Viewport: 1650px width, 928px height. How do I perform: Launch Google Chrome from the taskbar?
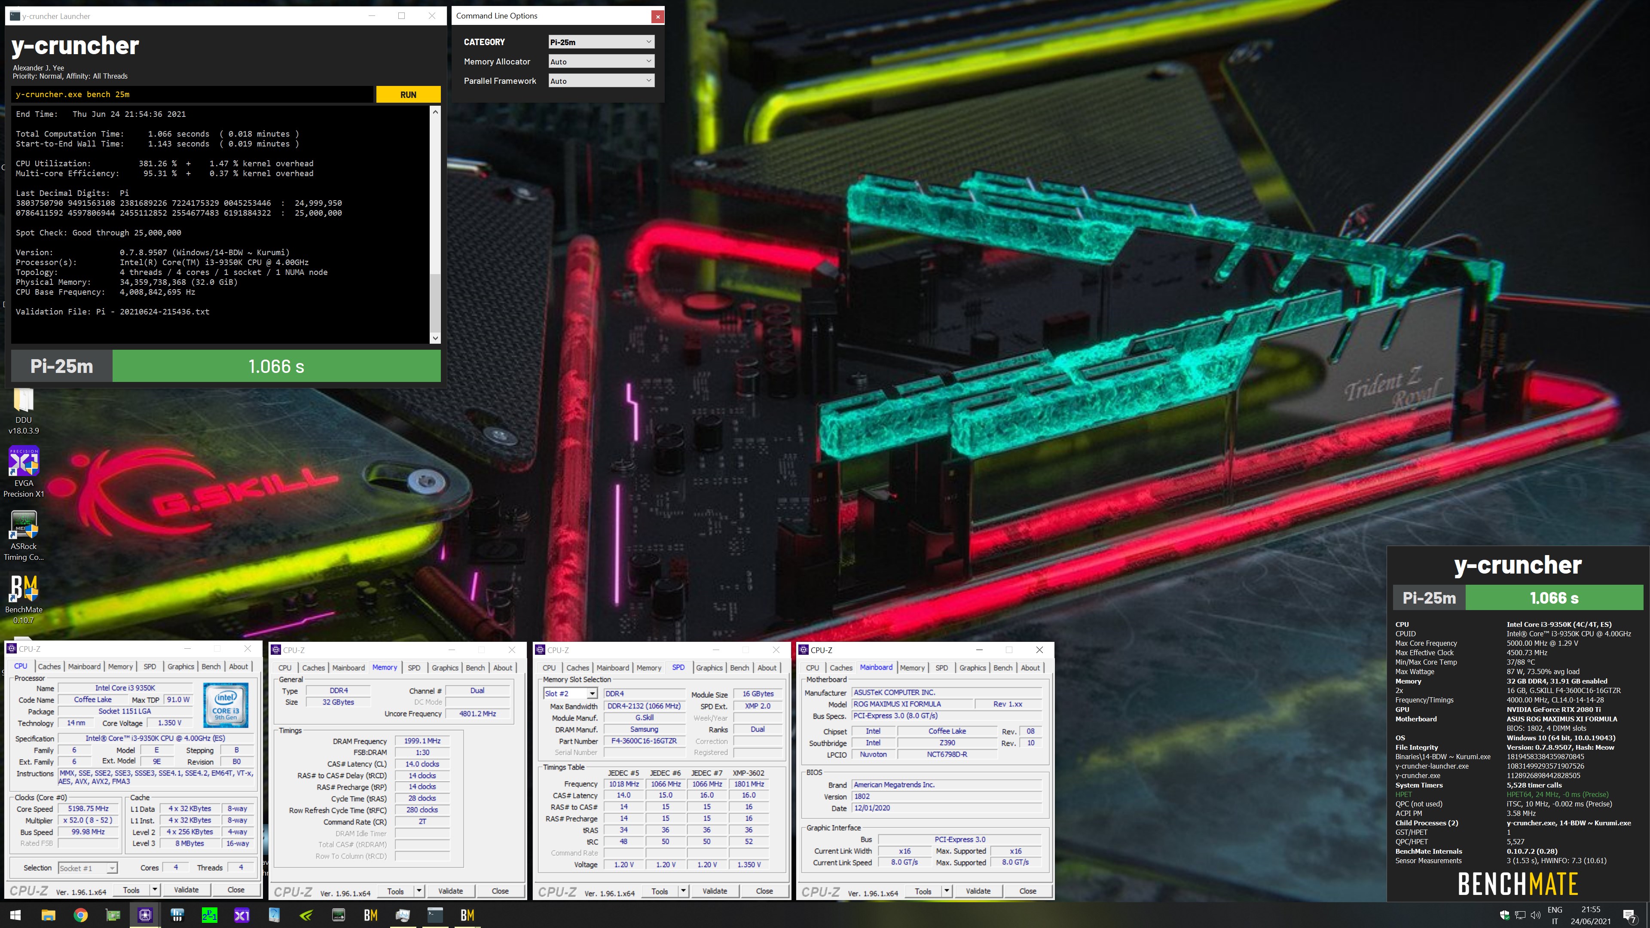[x=81, y=915]
